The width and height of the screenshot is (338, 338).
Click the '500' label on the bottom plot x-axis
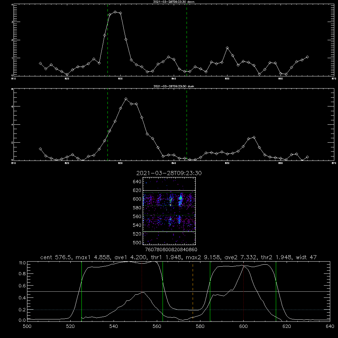[27, 327]
